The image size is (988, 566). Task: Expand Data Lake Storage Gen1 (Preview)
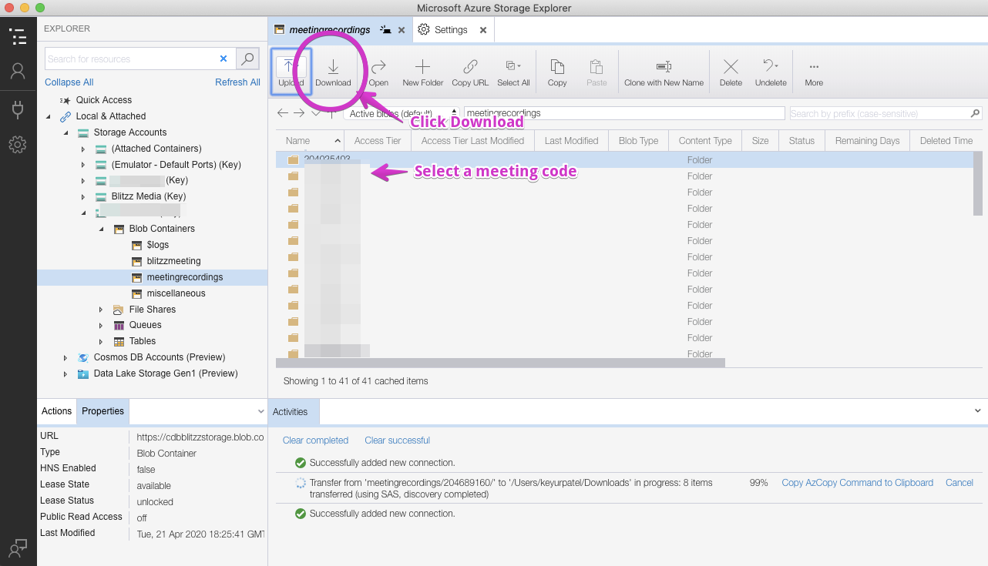pyautogui.click(x=66, y=373)
